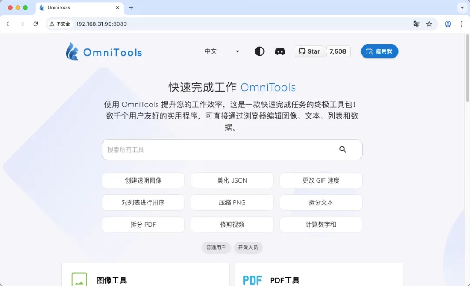Click the 搜索所有工具 search field
This screenshot has width=470, height=286.
232,150
